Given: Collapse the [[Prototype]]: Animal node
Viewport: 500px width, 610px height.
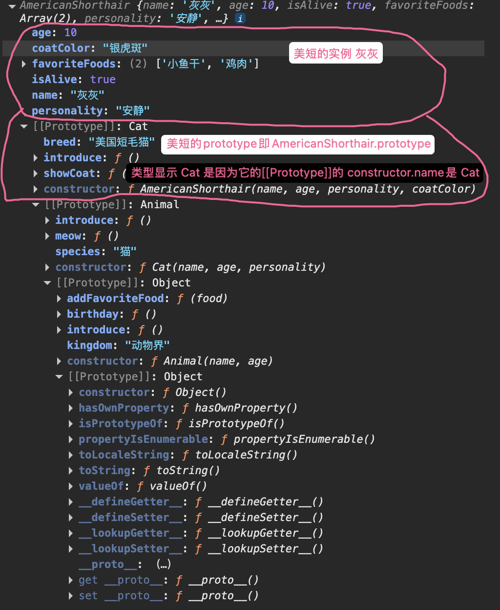Looking at the screenshot, I should [36, 205].
